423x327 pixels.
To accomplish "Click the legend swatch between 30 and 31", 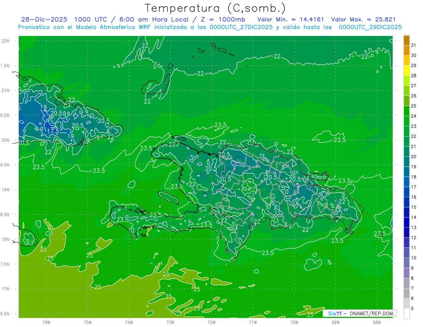I will tap(406, 50).
